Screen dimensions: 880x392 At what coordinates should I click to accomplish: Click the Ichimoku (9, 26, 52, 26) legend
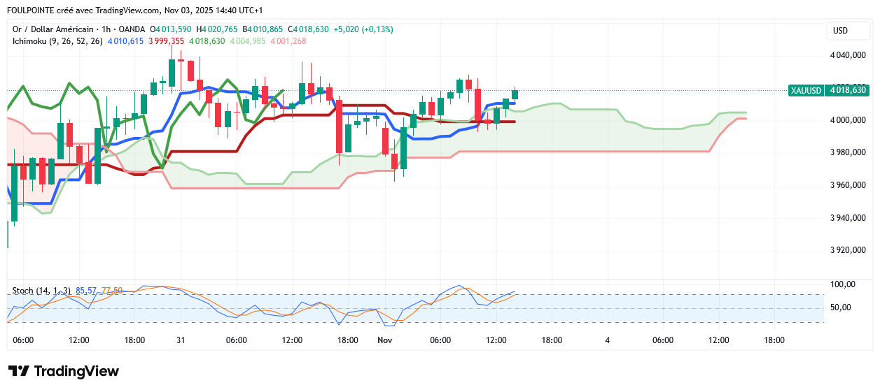pos(57,41)
